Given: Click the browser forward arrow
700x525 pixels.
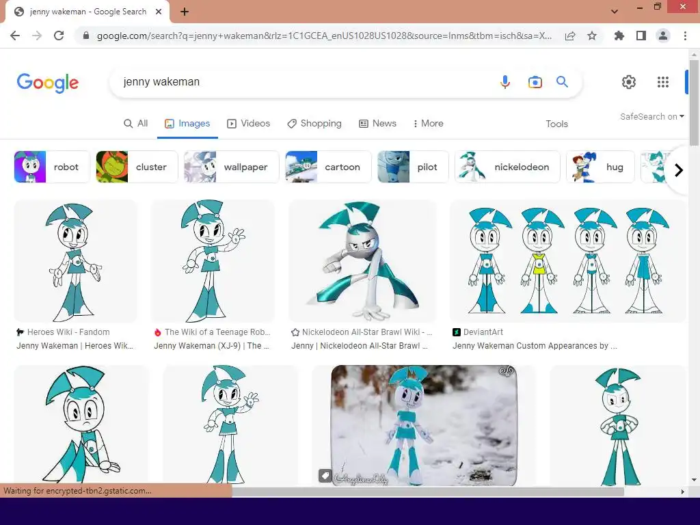Looking at the screenshot, I should [x=37, y=36].
